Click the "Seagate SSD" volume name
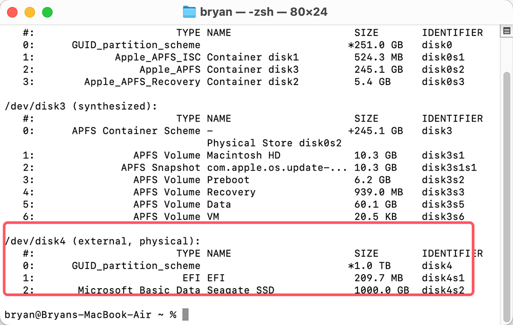The width and height of the screenshot is (513, 325). [241, 290]
